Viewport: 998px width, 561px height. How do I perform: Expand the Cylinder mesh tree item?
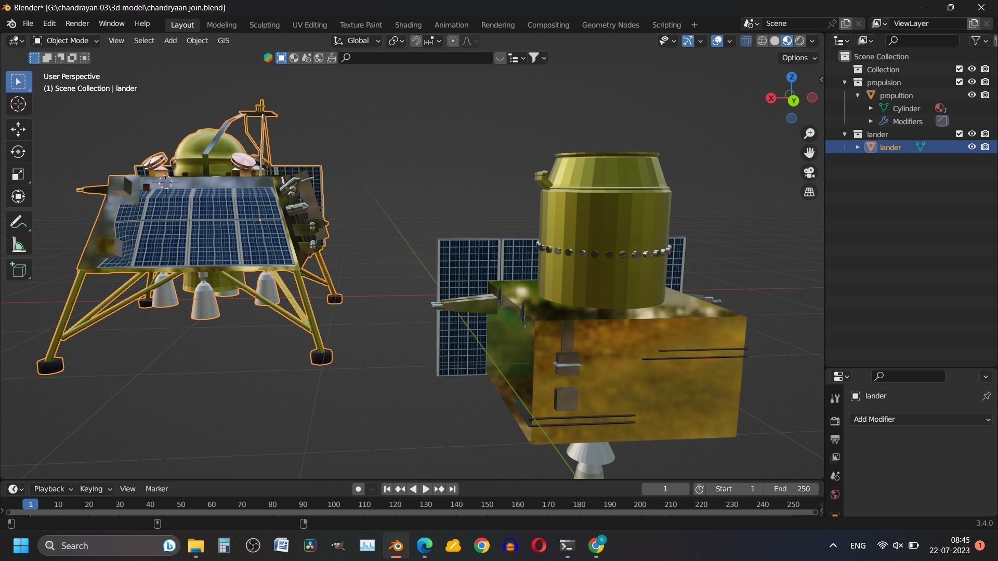pos(871,109)
